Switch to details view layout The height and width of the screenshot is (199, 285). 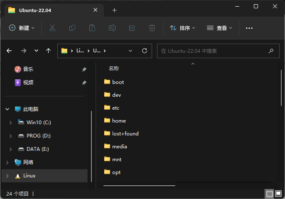[269, 194]
